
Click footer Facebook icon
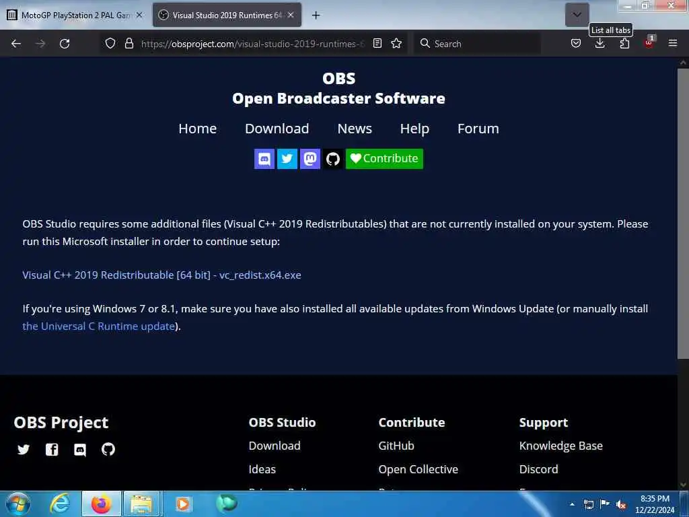[52, 449]
